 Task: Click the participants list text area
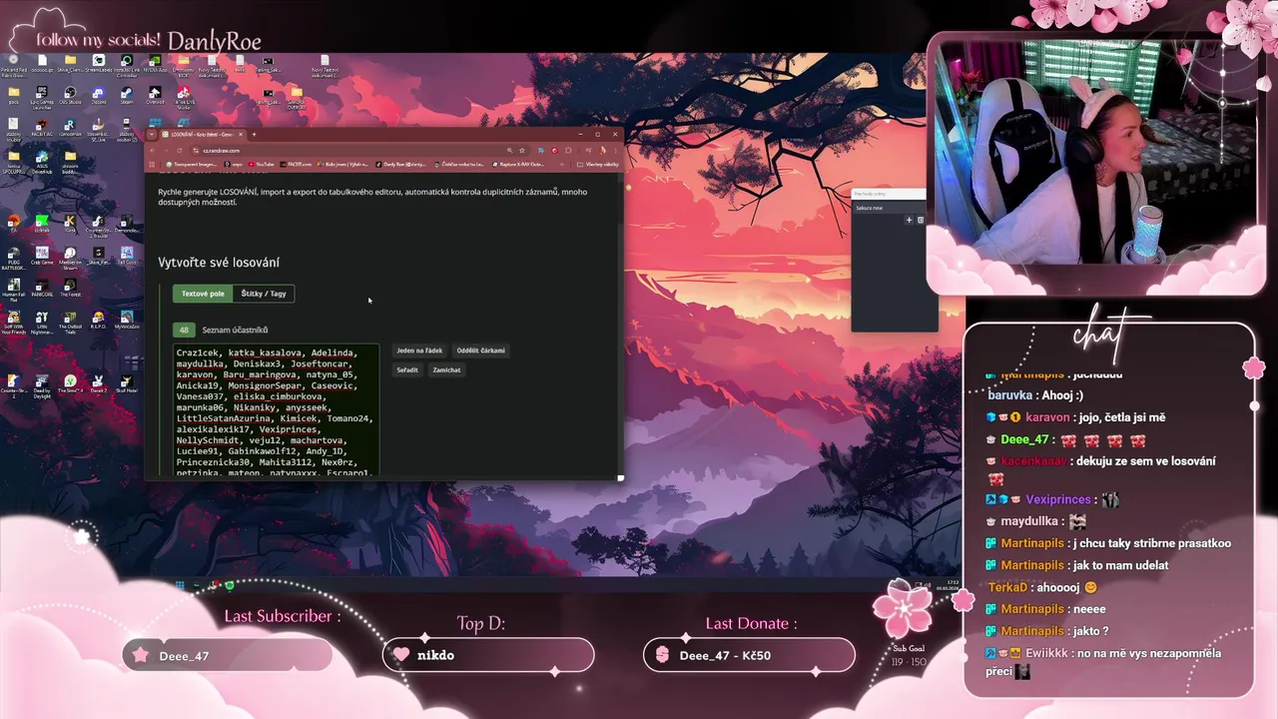tap(276, 409)
